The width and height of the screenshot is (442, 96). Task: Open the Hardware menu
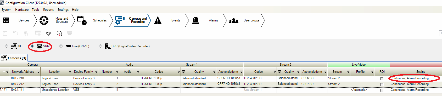coord(22,10)
